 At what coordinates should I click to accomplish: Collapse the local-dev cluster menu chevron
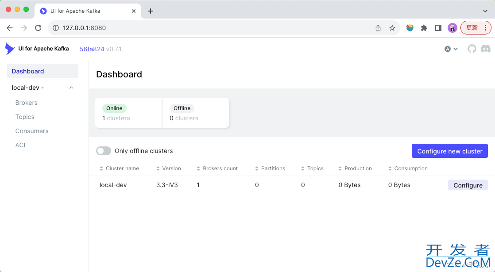pos(71,88)
